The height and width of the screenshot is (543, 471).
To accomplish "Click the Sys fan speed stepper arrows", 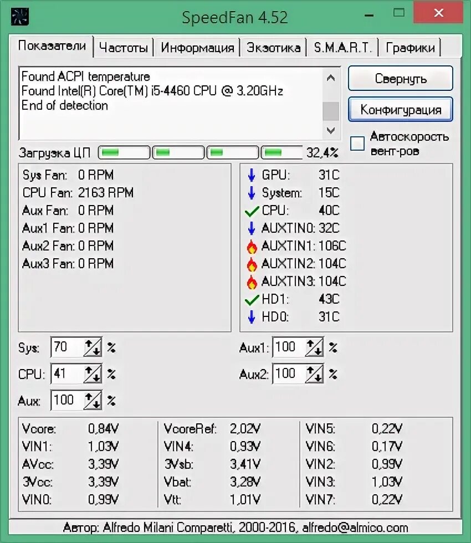I will click(x=93, y=347).
